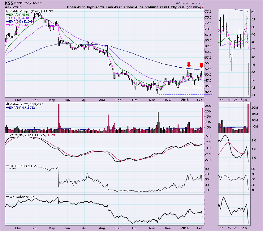The image size is (263, 231).
Task: Click Oct on the bottom date axis
Action: [x=135, y=228]
